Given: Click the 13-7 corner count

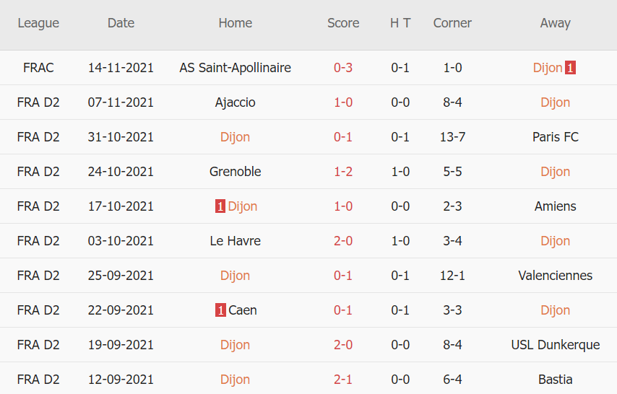Looking at the screenshot, I should click(452, 137).
